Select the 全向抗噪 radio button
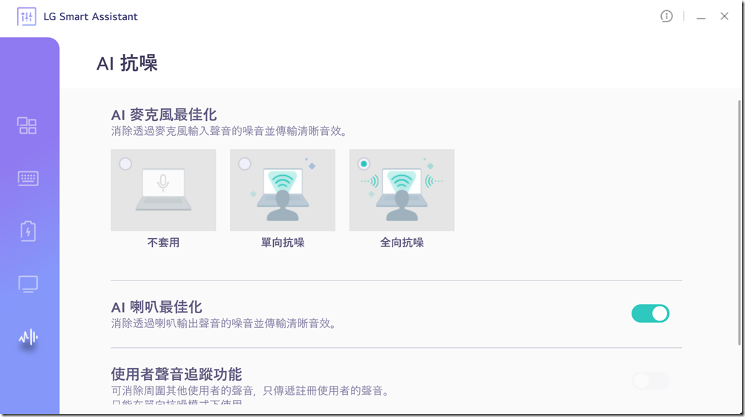The width and height of the screenshot is (745, 417). (x=364, y=164)
